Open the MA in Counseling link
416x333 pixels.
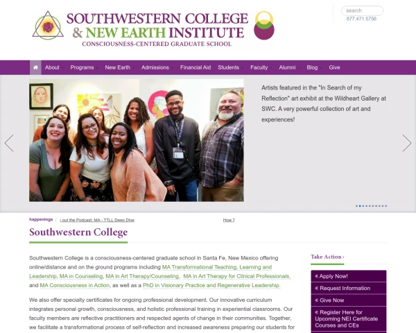tap(81, 276)
